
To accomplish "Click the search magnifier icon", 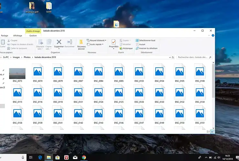I will click(210, 57).
